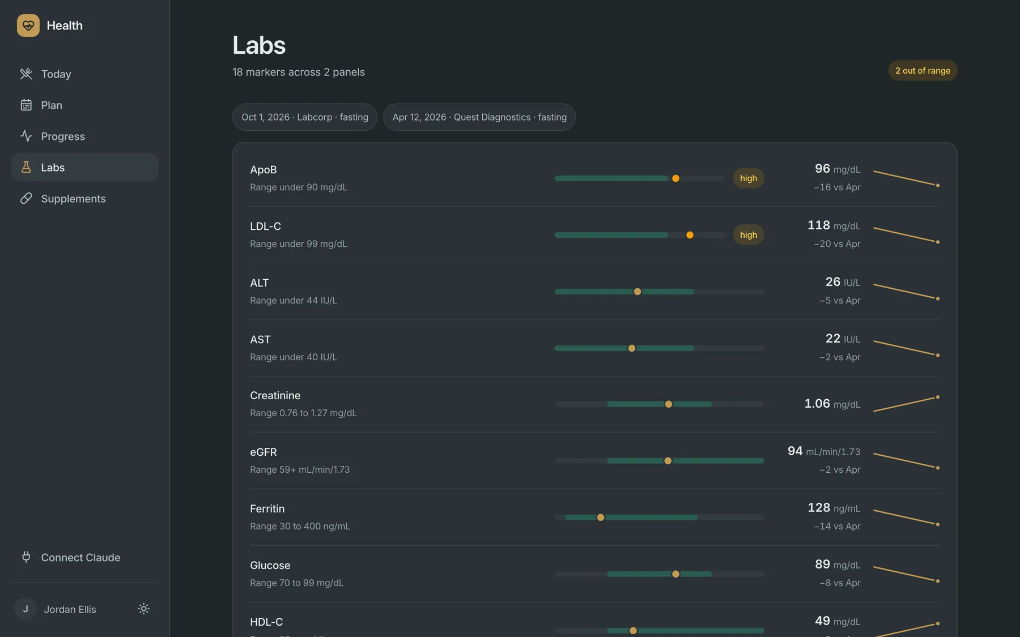Click the Creatinine marker name
The image size is (1020, 637).
tap(275, 395)
